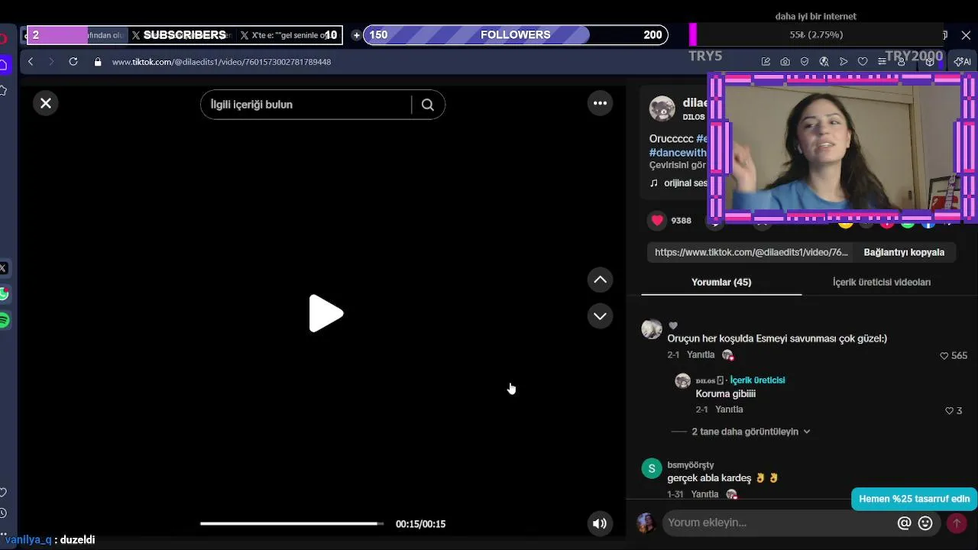Open the first commenter's avatar above 'Oruçun' comment

pos(652,329)
